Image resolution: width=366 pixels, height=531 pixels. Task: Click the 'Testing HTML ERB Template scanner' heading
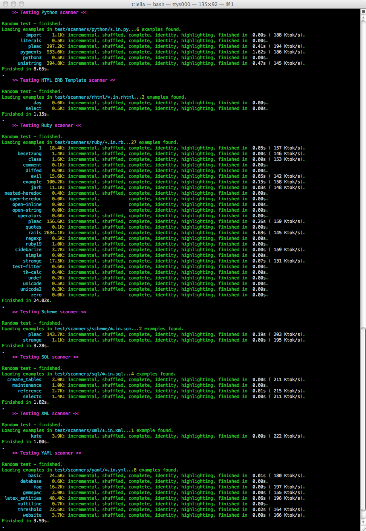tap(64, 80)
